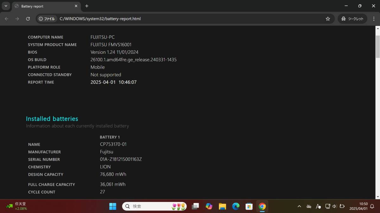Open the シークレット incognito menu
Image resolution: width=380 pixels, height=213 pixels.
point(352,19)
